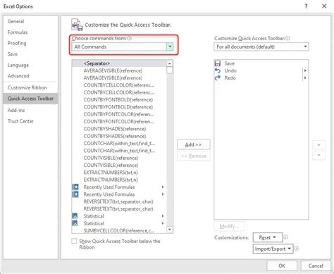Open the Add-ins category

point(30,110)
